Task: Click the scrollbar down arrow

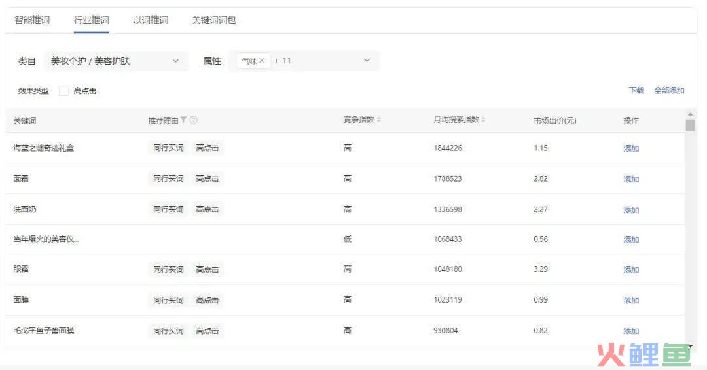Action: pyautogui.click(x=690, y=346)
